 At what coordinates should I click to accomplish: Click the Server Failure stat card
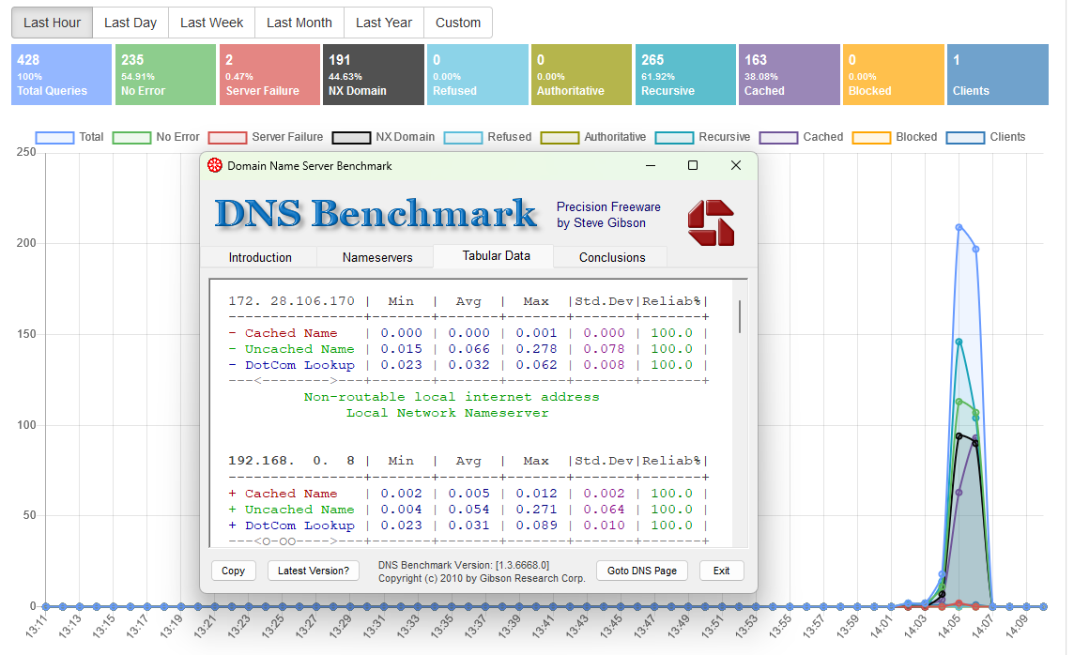[x=269, y=75]
